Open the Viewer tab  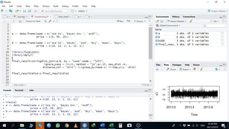pyautogui.click(x=196, y=65)
